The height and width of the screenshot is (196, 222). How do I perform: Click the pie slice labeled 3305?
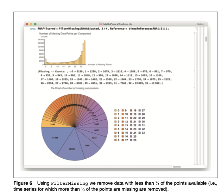(96, 124)
